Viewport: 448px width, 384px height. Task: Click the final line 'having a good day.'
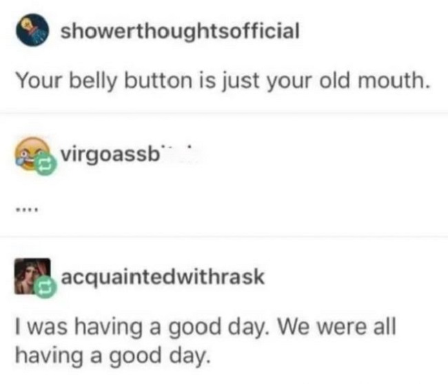pyautogui.click(x=113, y=356)
